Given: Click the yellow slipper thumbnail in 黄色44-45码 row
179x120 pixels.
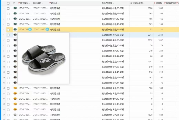Looking at the screenshot, I should 15,109.
